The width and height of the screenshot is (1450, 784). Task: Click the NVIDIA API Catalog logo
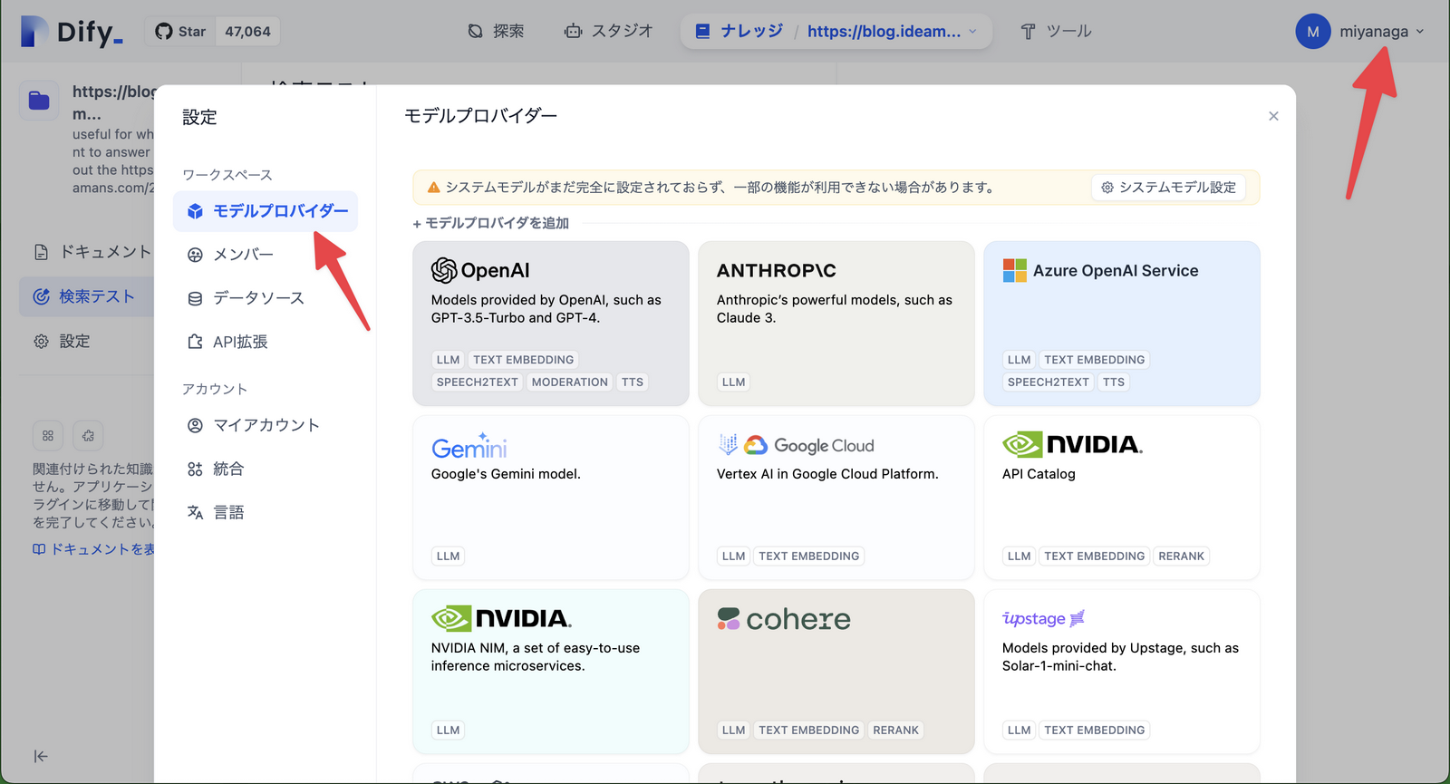[x=1072, y=444]
